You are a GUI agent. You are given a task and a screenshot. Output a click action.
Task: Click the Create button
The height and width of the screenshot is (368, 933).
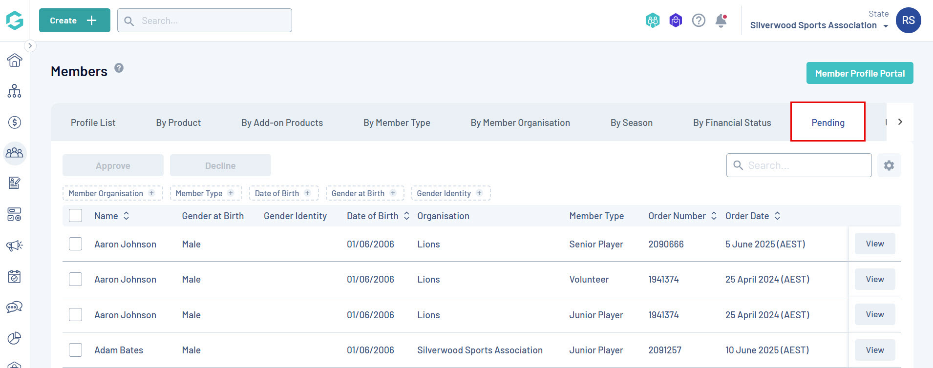point(74,20)
